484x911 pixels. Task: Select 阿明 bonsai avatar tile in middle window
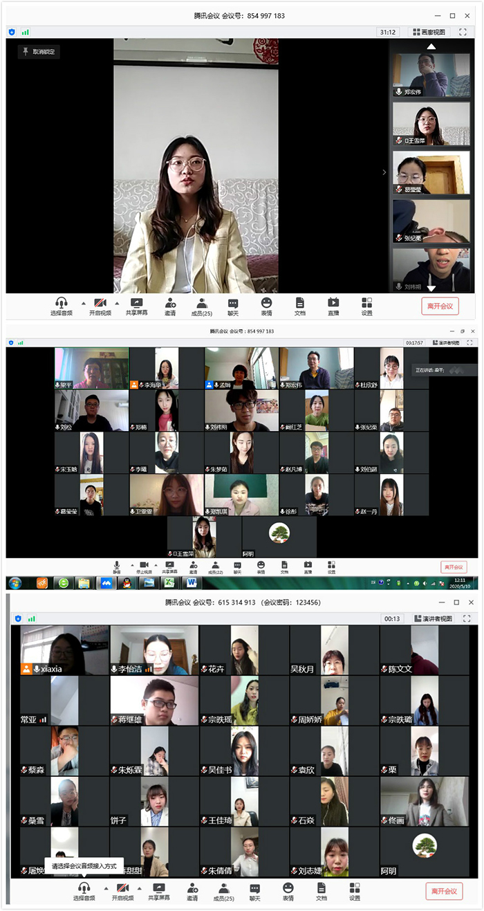pos(279,537)
